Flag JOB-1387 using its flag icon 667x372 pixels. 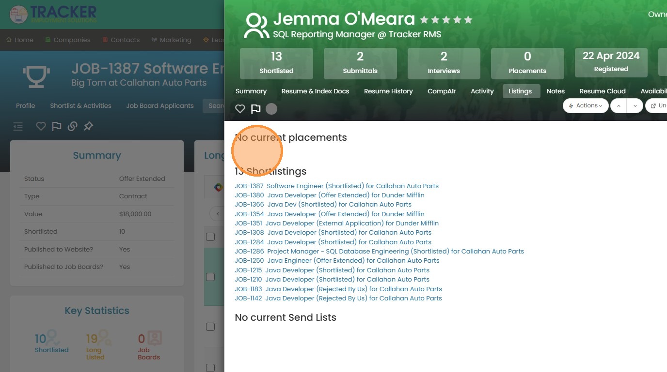point(57,126)
